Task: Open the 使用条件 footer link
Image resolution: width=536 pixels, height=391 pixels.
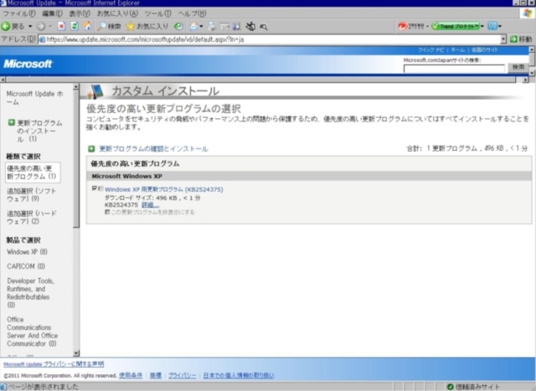Action: point(131,375)
